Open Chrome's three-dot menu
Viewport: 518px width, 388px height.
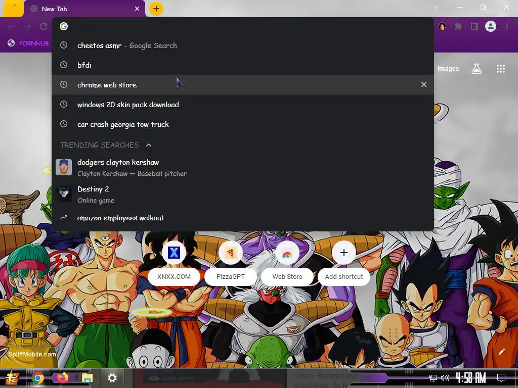click(507, 26)
